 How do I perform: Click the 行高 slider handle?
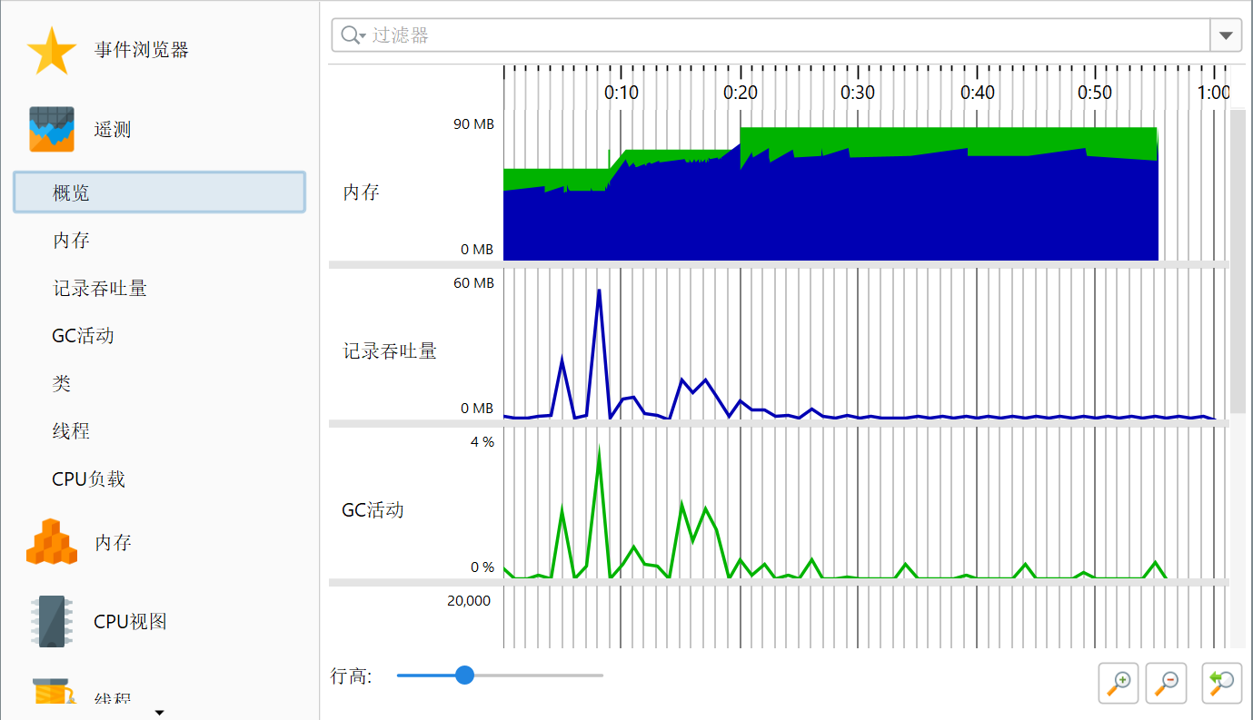[x=464, y=675]
